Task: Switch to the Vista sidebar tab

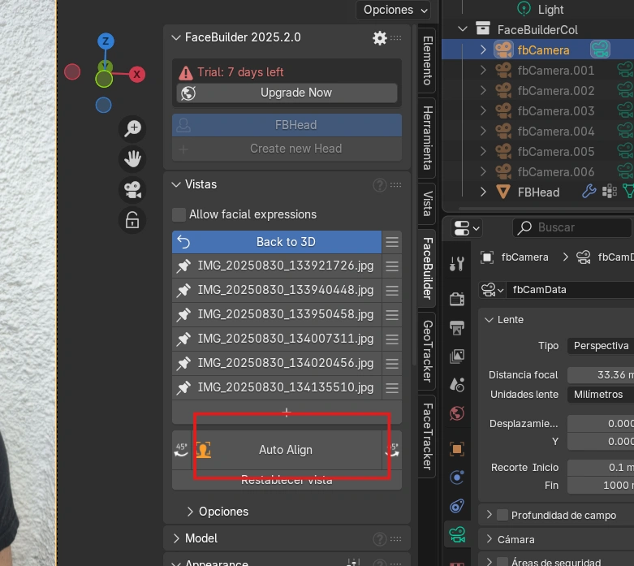Action: 427,204
